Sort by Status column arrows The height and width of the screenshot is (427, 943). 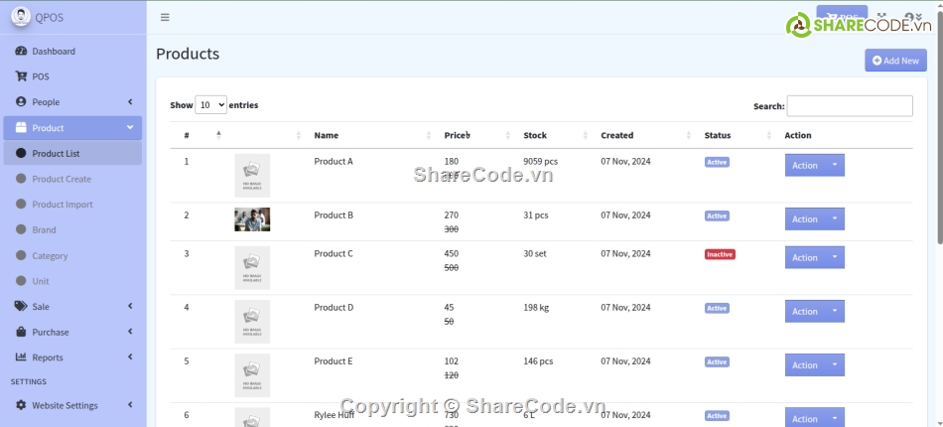tap(769, 135)
